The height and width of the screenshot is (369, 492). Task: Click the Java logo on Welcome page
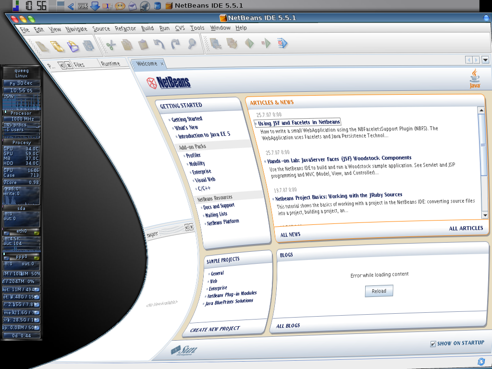475,79
